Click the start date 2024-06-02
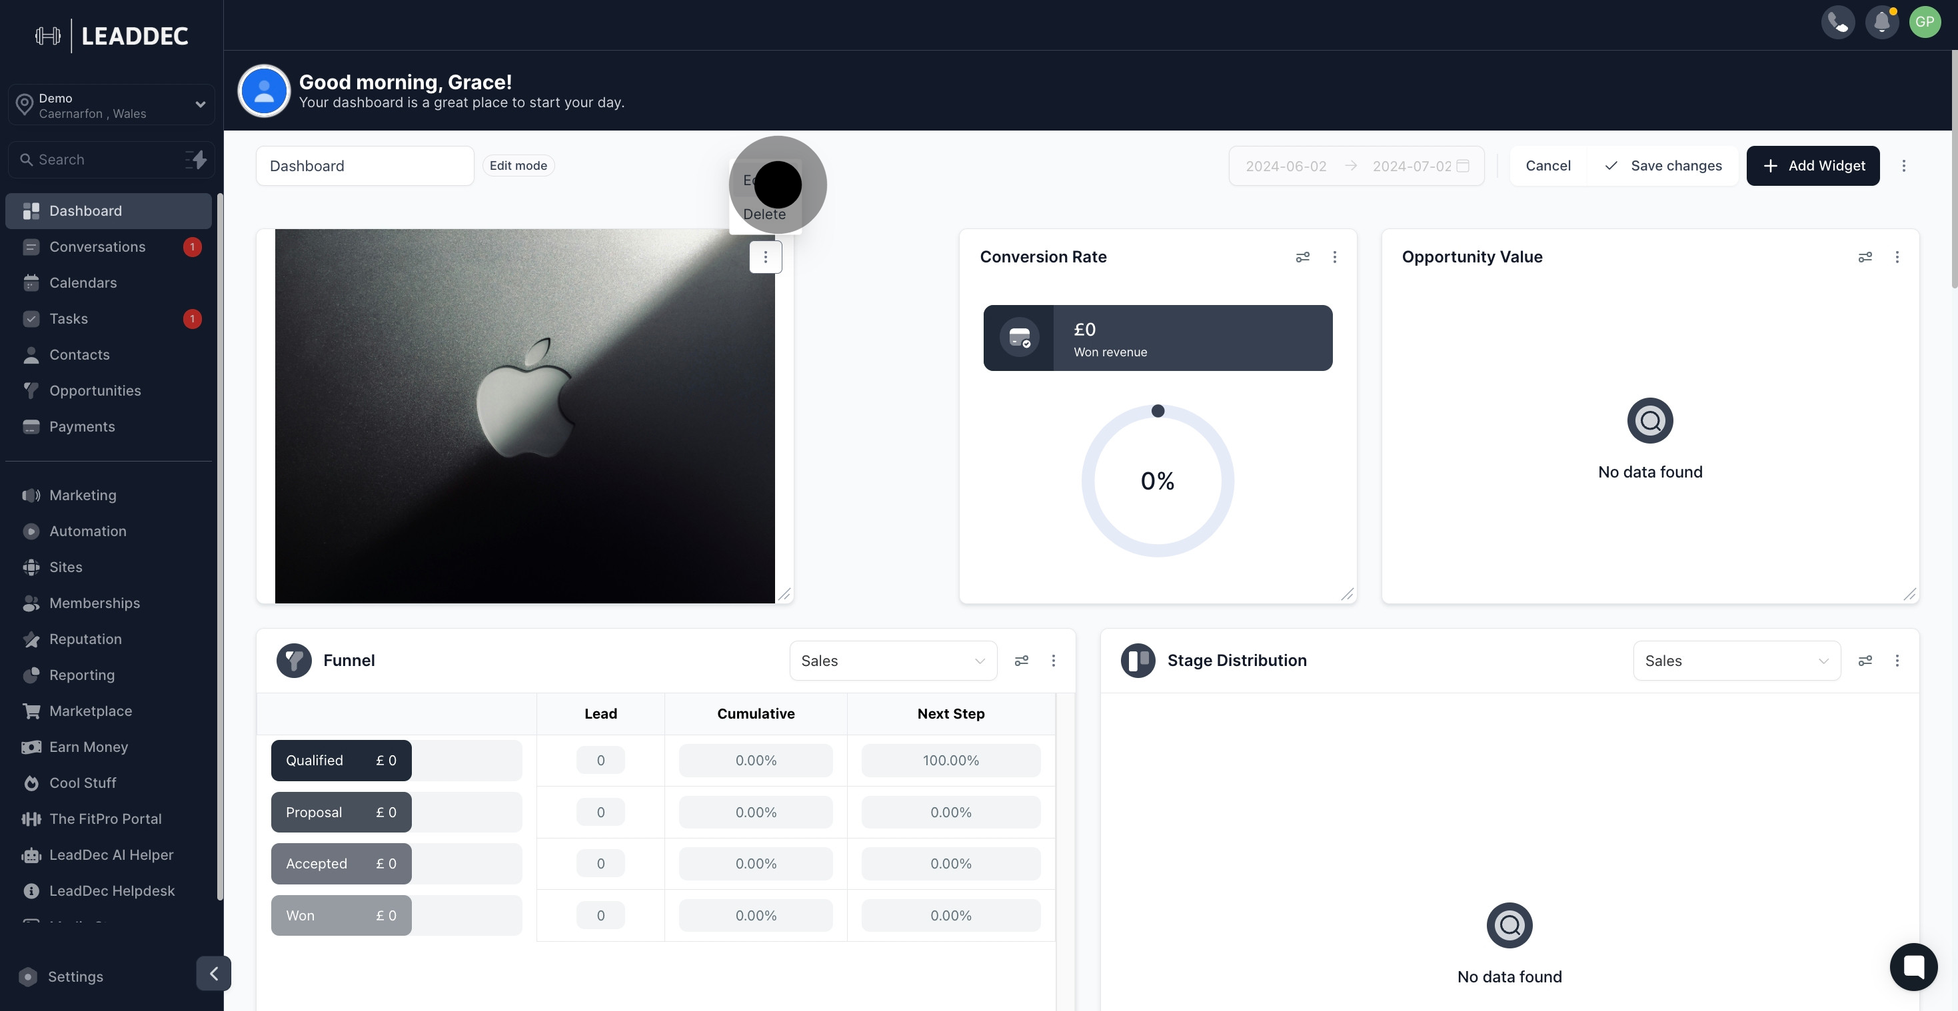The width and height of the screenshot is (1958, 1011). pos(1286,167)
